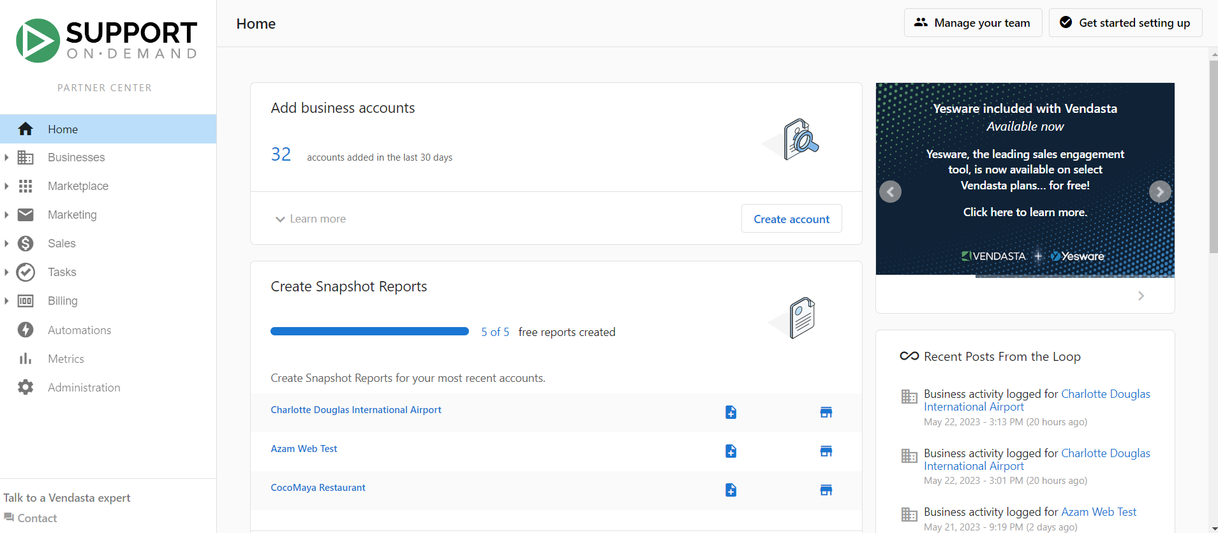This screenshot has width=1218, height=533.
Task: Expand the Learn more section
Action: tap(310, 219)
